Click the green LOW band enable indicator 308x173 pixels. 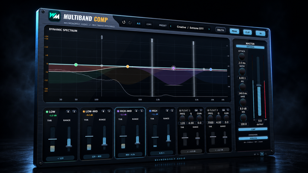pyautogui.click(x=47, y=112)
